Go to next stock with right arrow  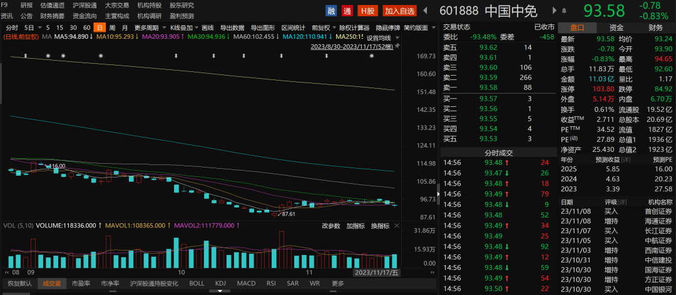click(555, 11)
